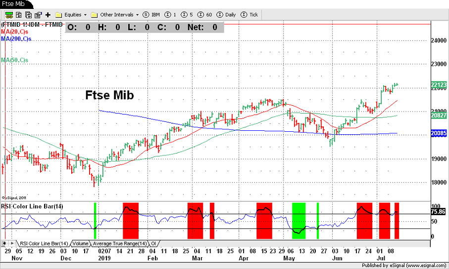Click the overlapping windows refresh icon
The image size is (449, 269).
tap(28, 15)
